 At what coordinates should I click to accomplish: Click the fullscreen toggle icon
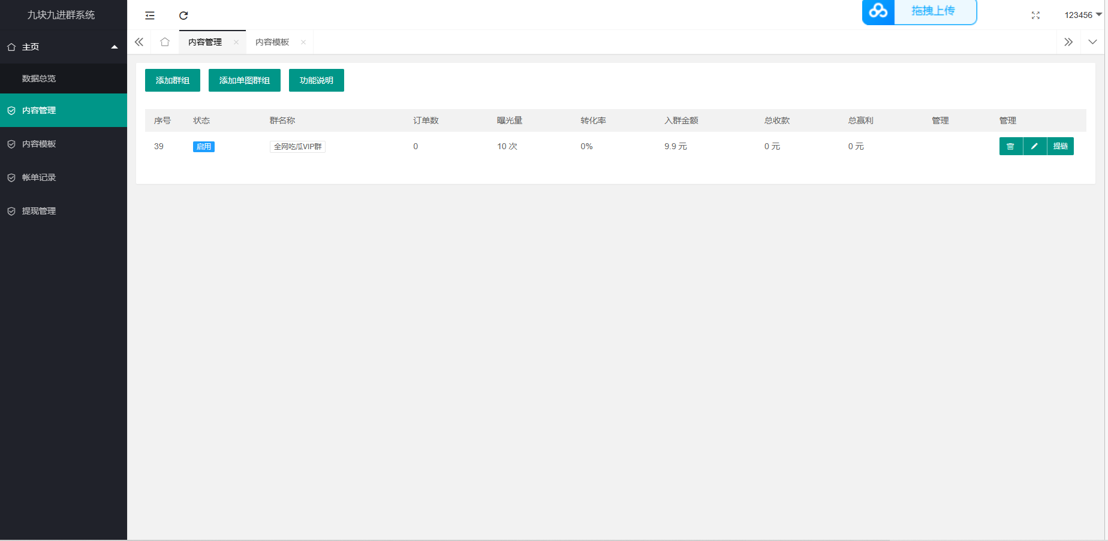(x=1035, y=16)
